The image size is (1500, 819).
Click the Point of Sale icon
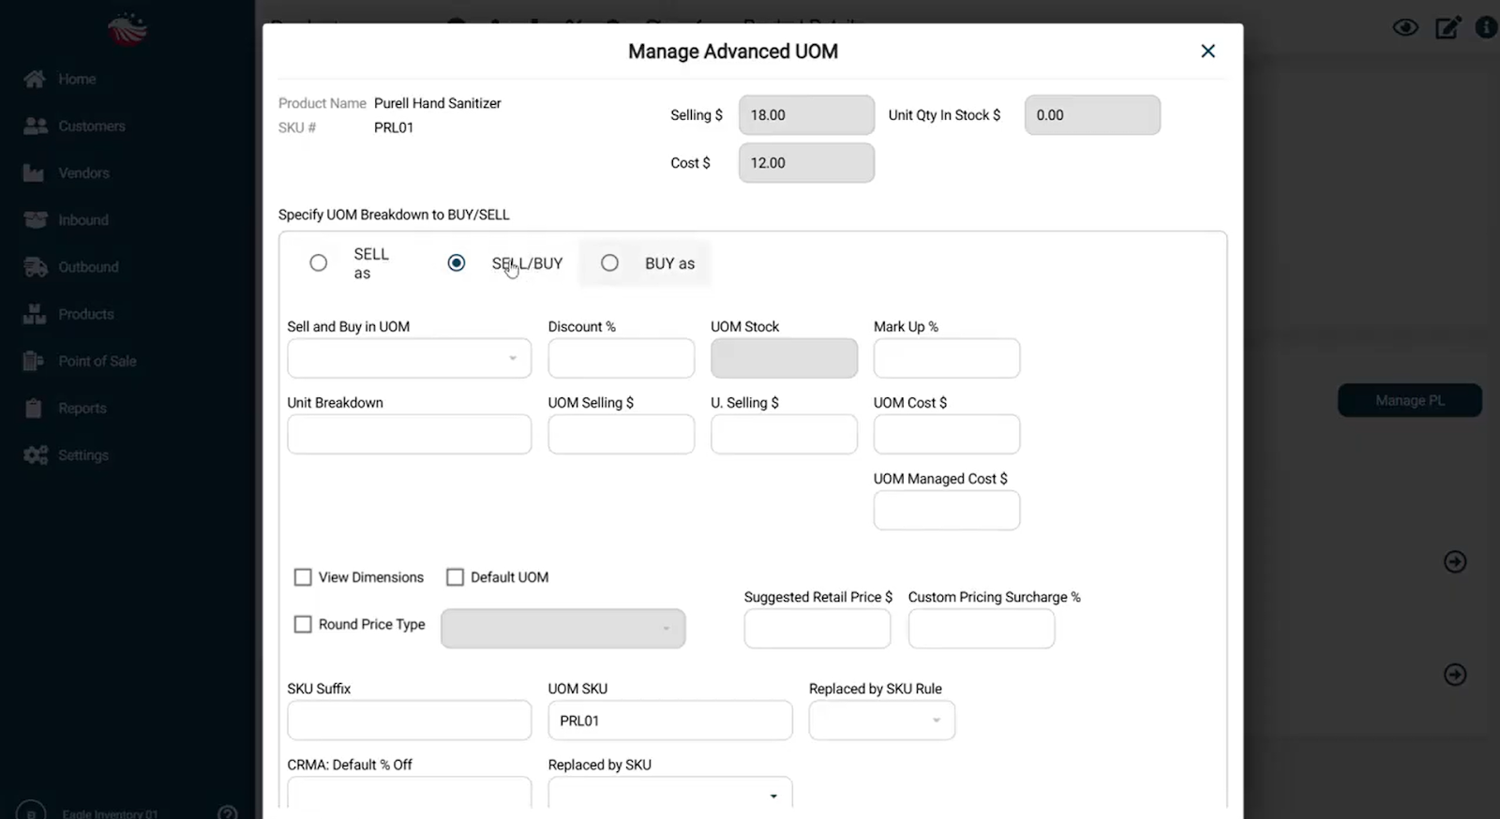tap(34, 361)
